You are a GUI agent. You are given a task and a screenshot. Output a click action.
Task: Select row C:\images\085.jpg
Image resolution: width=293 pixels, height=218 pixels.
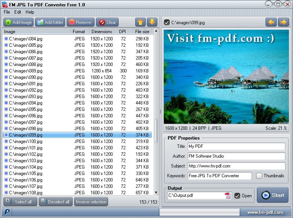(x=77, y=45)
